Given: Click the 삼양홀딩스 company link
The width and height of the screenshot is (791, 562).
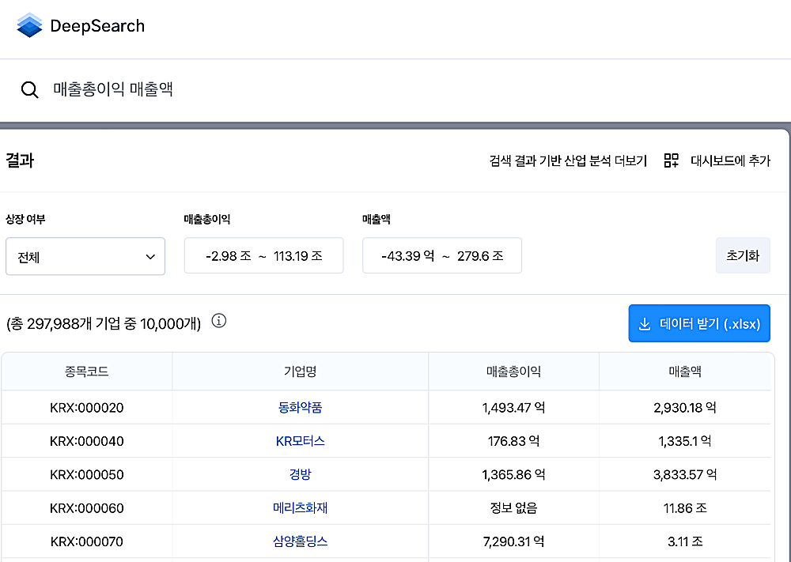Looking at the screenshot, I should (301, 541).
